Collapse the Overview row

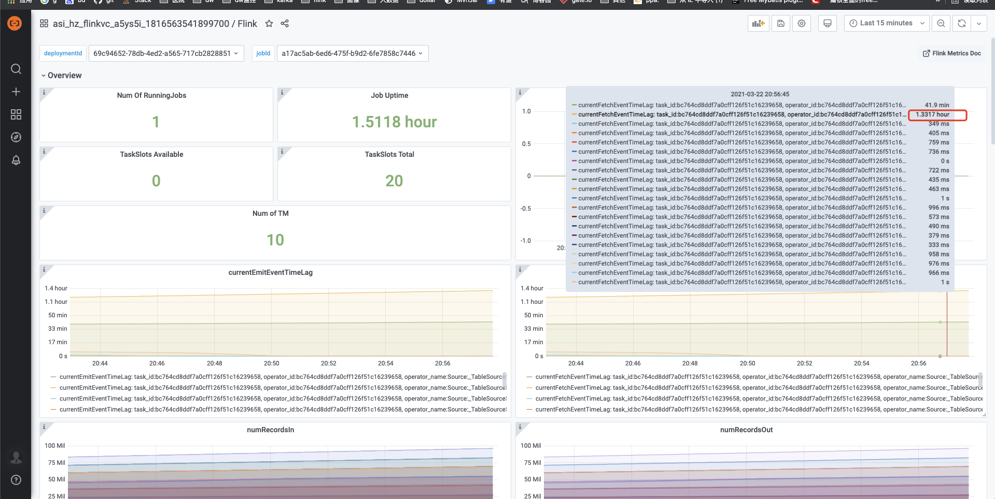click(x=61, y=76)
